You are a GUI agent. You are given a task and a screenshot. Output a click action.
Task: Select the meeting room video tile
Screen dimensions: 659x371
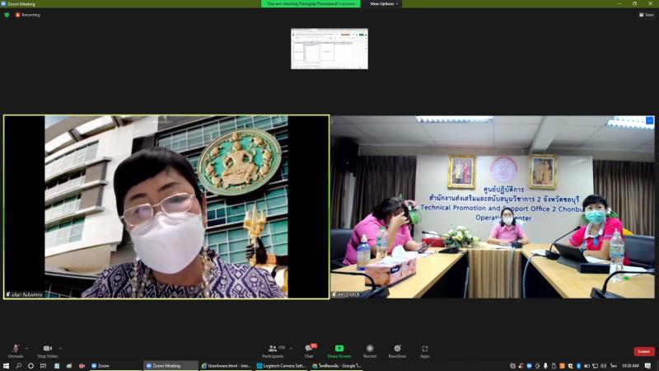click(492, 207)
